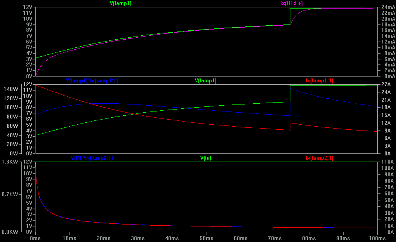Click the 80ms time axis label

(309, 238)
